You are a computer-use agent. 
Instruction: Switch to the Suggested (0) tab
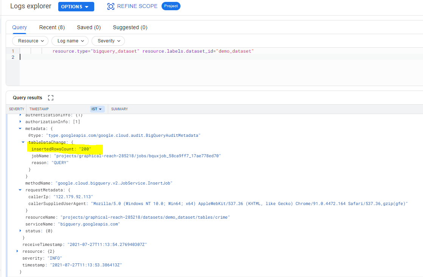click(x=130, y=27)
